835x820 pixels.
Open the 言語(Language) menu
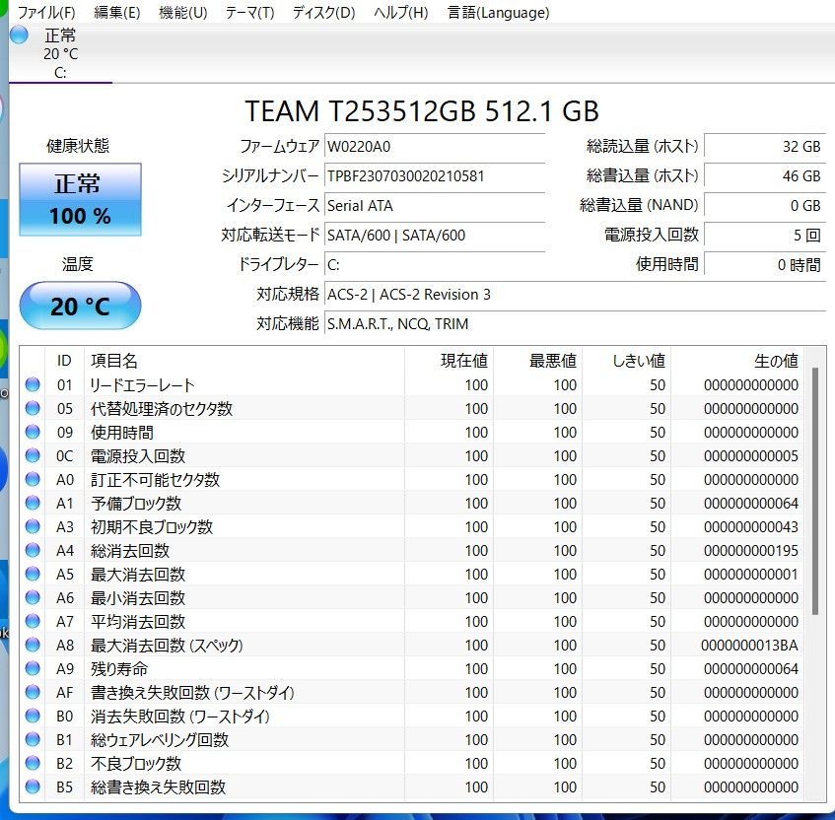pos(499,12)
